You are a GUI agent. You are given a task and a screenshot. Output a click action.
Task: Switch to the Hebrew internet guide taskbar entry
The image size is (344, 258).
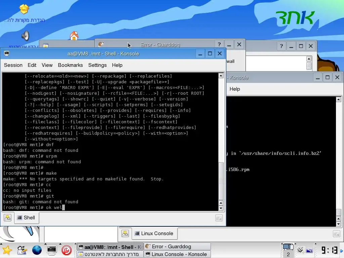tap(110, 254)
